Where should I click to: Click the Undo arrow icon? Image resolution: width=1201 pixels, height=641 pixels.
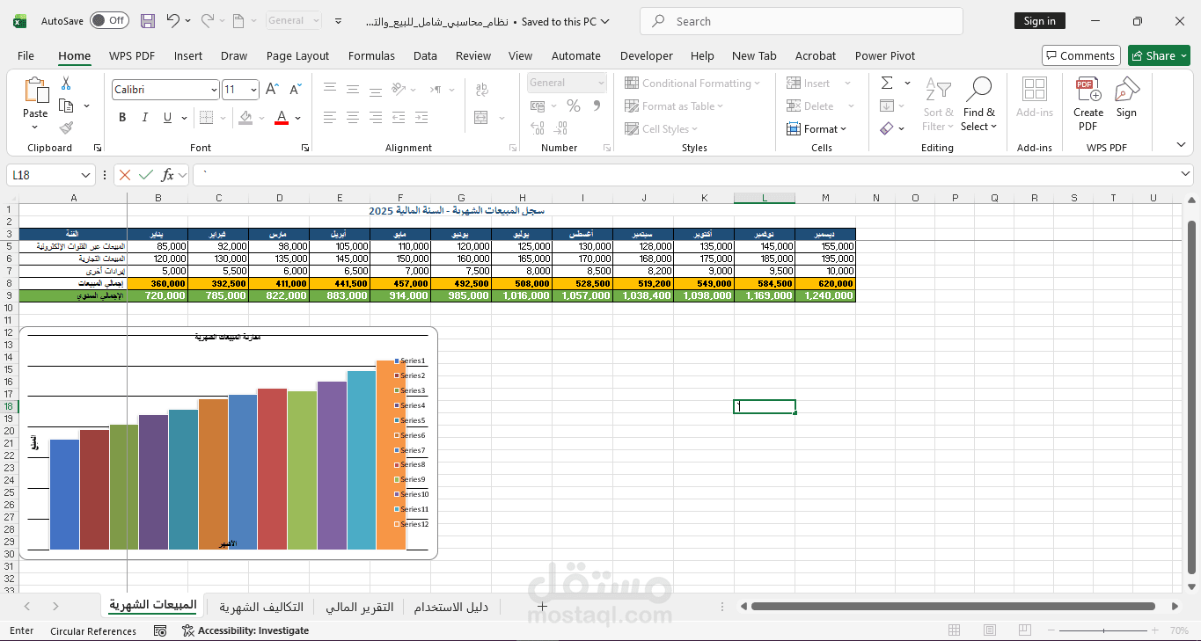(x=173, y=21)
